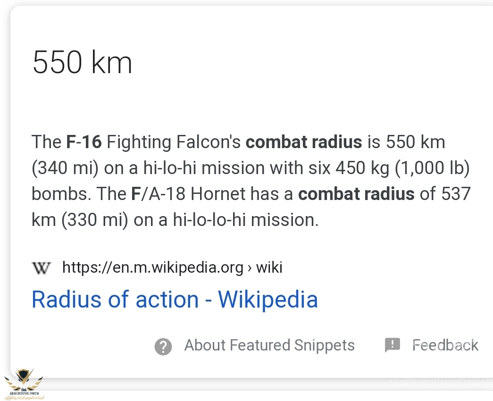Click the question mark help icon

[163, 346]
